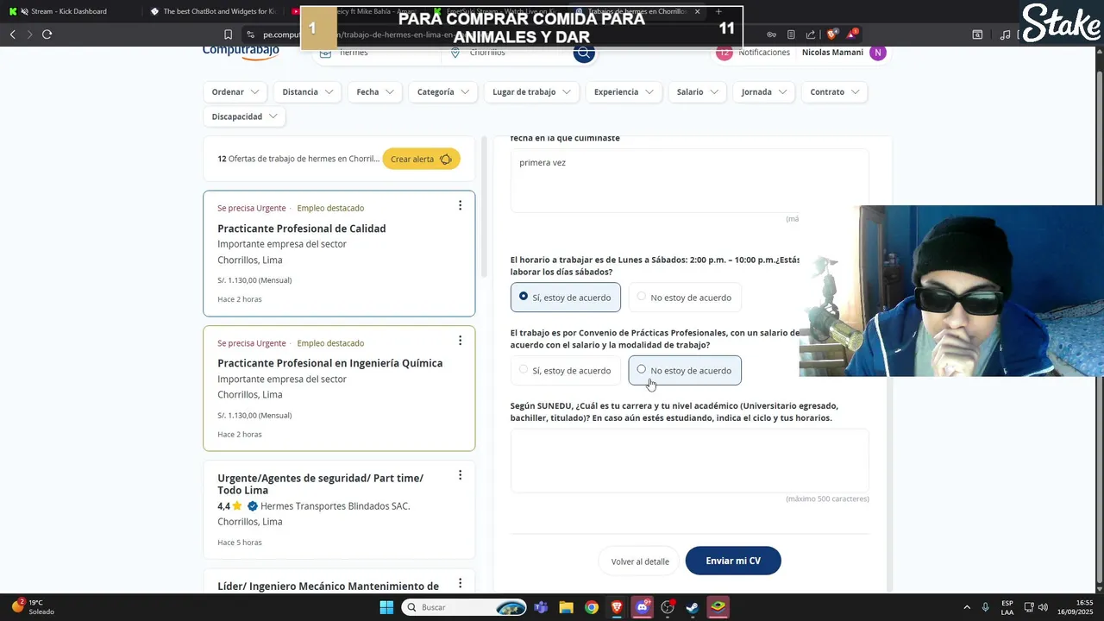Viewport: 1104px width, 621px height.
Task: Expand the Salario dropdown filter
Action: click(698, 92)
